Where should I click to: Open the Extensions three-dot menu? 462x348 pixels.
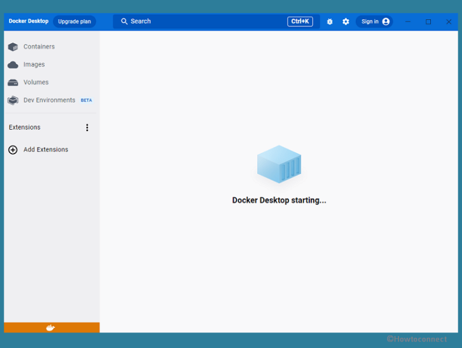click(x=87, y=127)
